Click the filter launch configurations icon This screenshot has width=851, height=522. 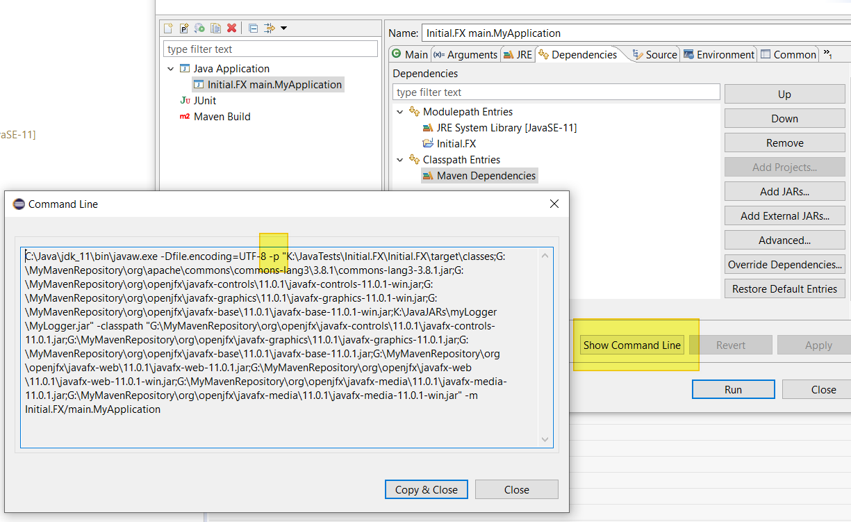269,28
